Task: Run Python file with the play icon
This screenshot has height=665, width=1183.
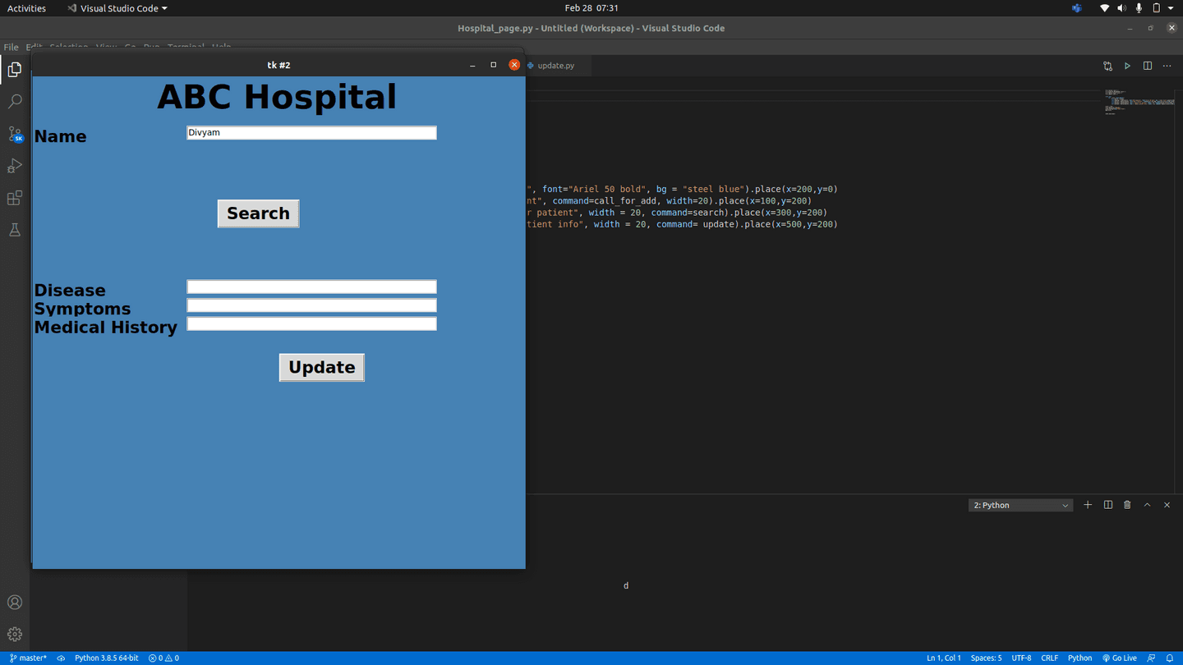Action: point(1127,66)
